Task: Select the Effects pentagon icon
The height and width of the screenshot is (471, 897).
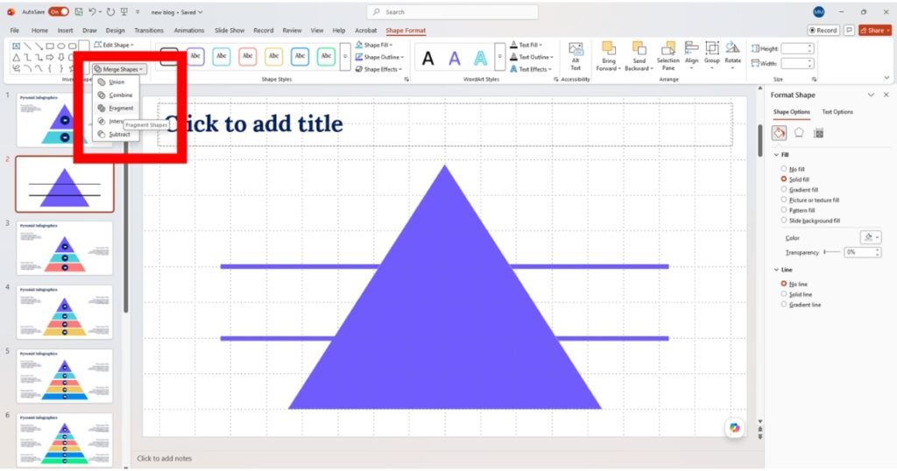Action: 799,133
